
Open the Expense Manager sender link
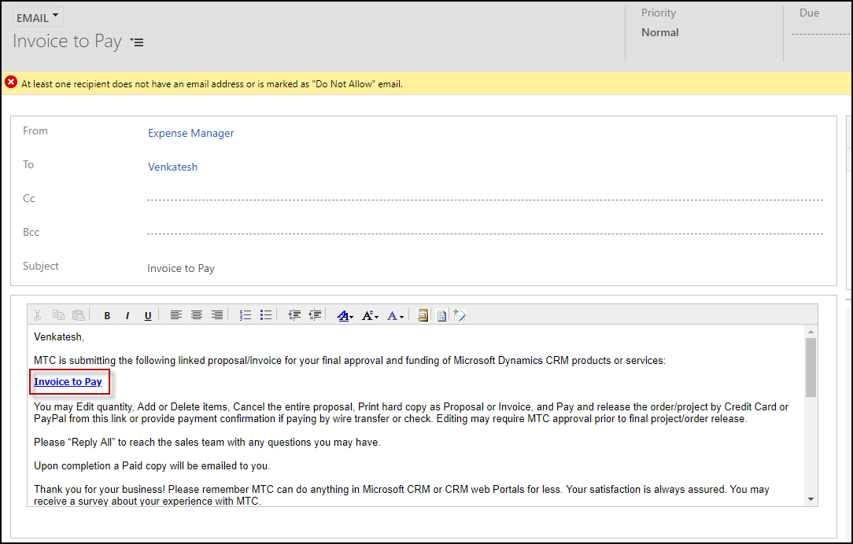(191, 134)
